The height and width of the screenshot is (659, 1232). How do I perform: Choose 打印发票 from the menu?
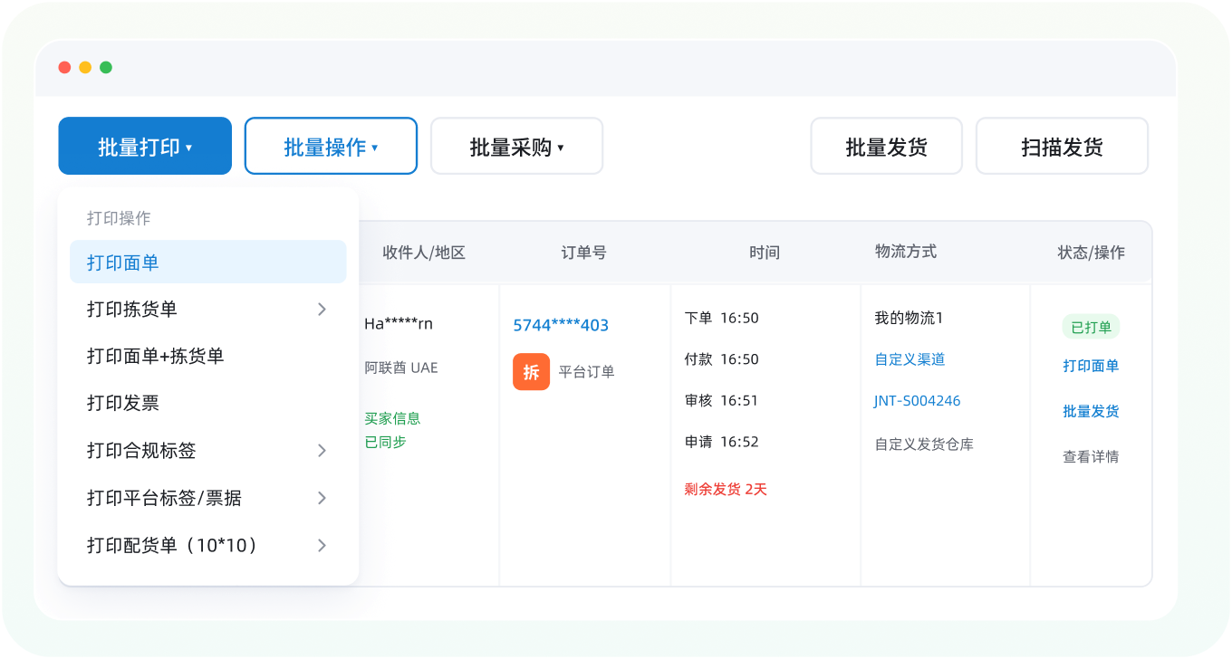[208, 404]
